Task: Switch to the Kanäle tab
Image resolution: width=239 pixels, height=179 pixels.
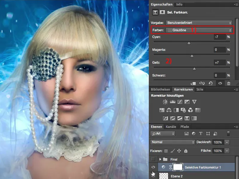Action: [x=171, y=126]
